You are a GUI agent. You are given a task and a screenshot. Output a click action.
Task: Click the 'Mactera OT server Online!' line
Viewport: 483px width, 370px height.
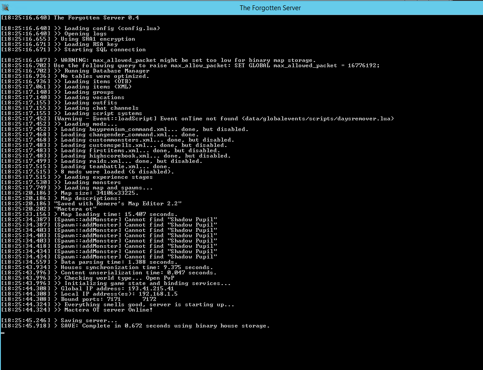pos(77,310)
